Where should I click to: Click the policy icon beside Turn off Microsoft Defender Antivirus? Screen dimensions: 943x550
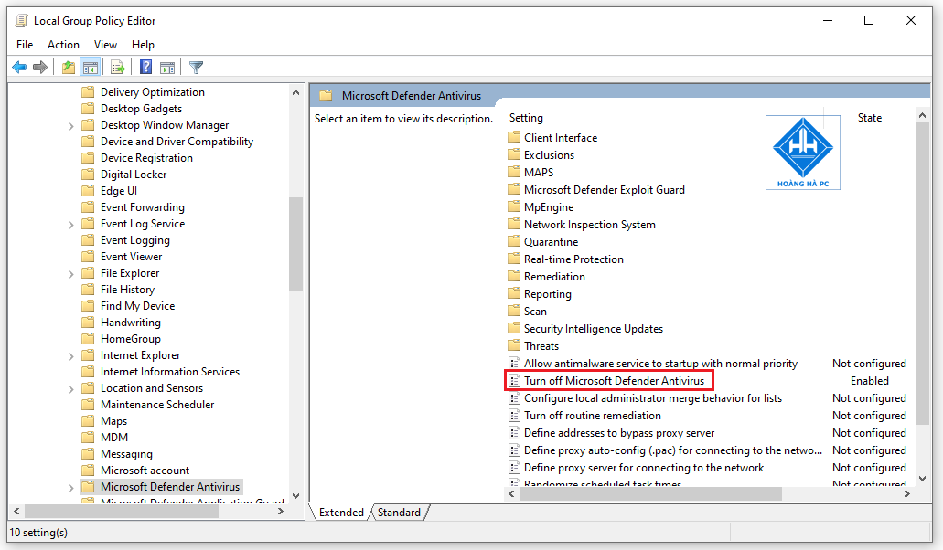pos(514,381)
